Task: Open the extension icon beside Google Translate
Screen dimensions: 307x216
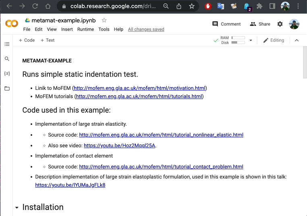Action: click(234, 6)
